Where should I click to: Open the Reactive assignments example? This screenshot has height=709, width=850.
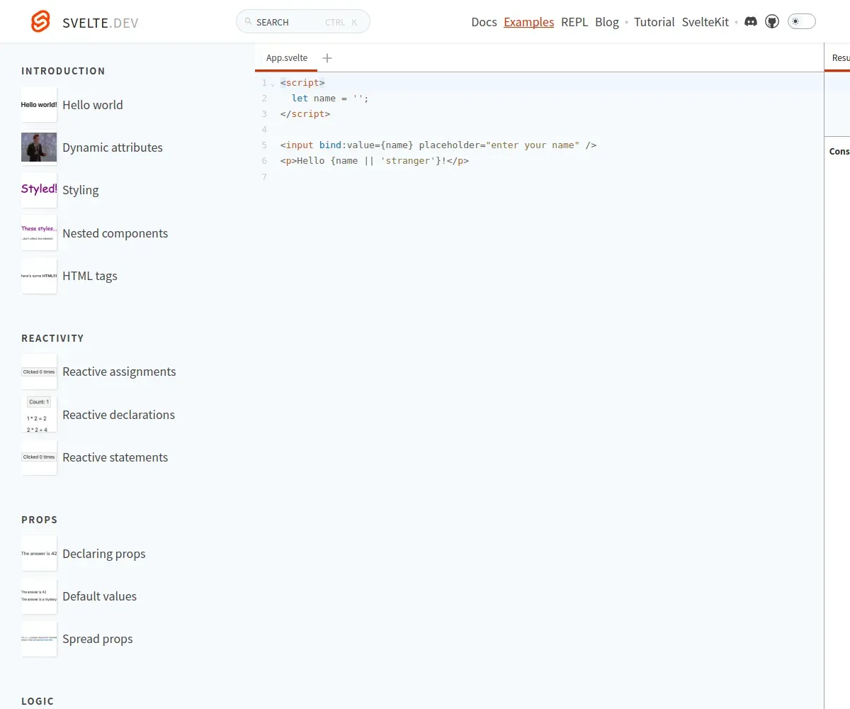[119, 372]
